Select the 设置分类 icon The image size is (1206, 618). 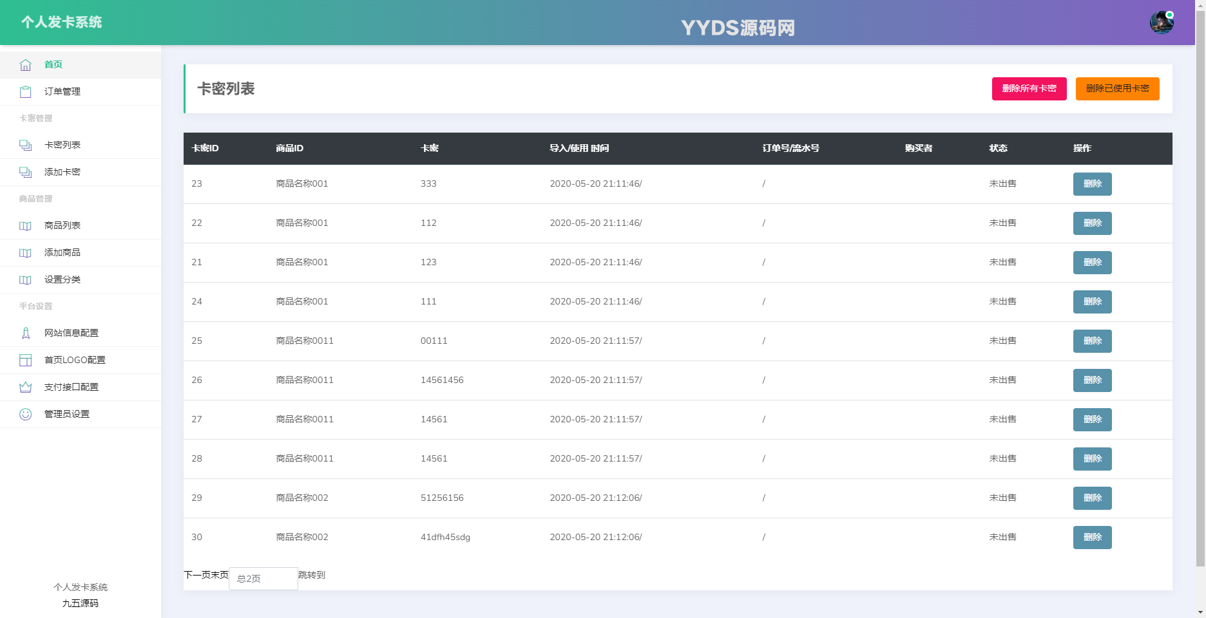pos(25,279)
